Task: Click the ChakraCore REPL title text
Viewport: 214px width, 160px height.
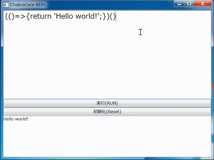Action: (x=28, y=5)
